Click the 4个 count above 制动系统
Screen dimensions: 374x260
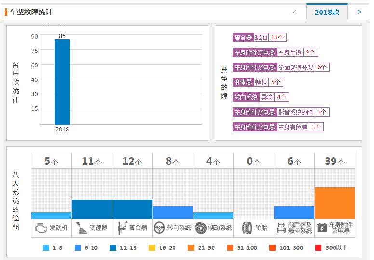coord(213,161)
